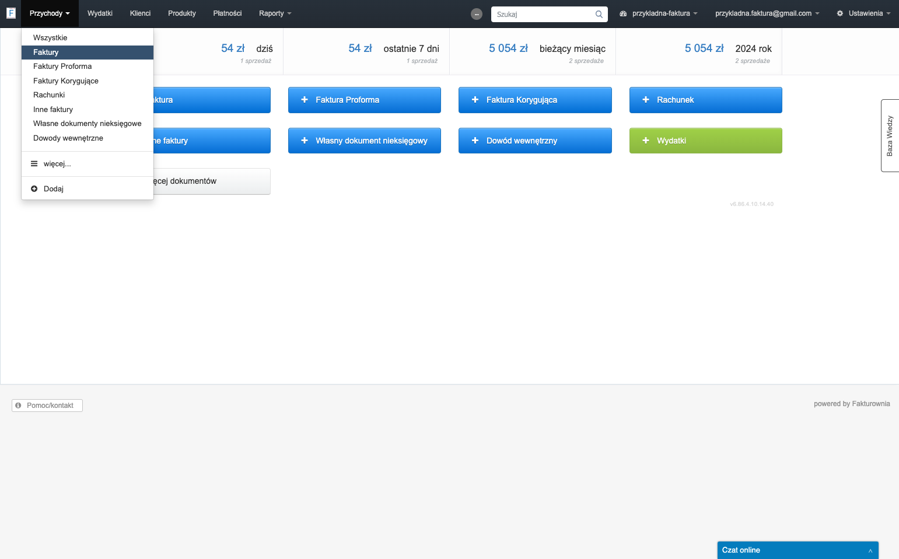The height and width of the screenshot is (559, 899).
Task: Click the 5 054 zł bieżący miesiąc amount
Action: coord(508,48)
